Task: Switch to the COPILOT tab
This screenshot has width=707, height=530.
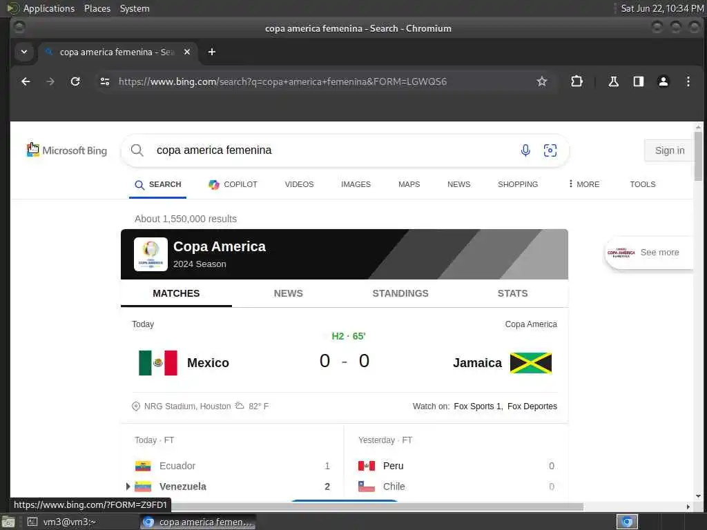Action: coord(233,184)
